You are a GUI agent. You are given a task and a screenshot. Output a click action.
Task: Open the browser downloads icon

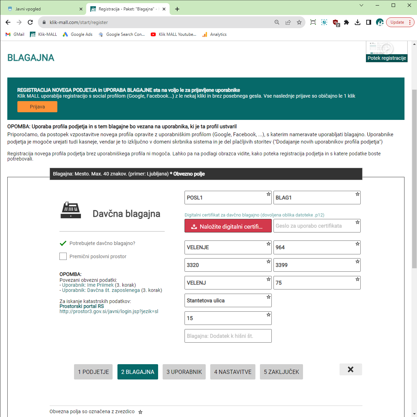(x=357, y=22)
